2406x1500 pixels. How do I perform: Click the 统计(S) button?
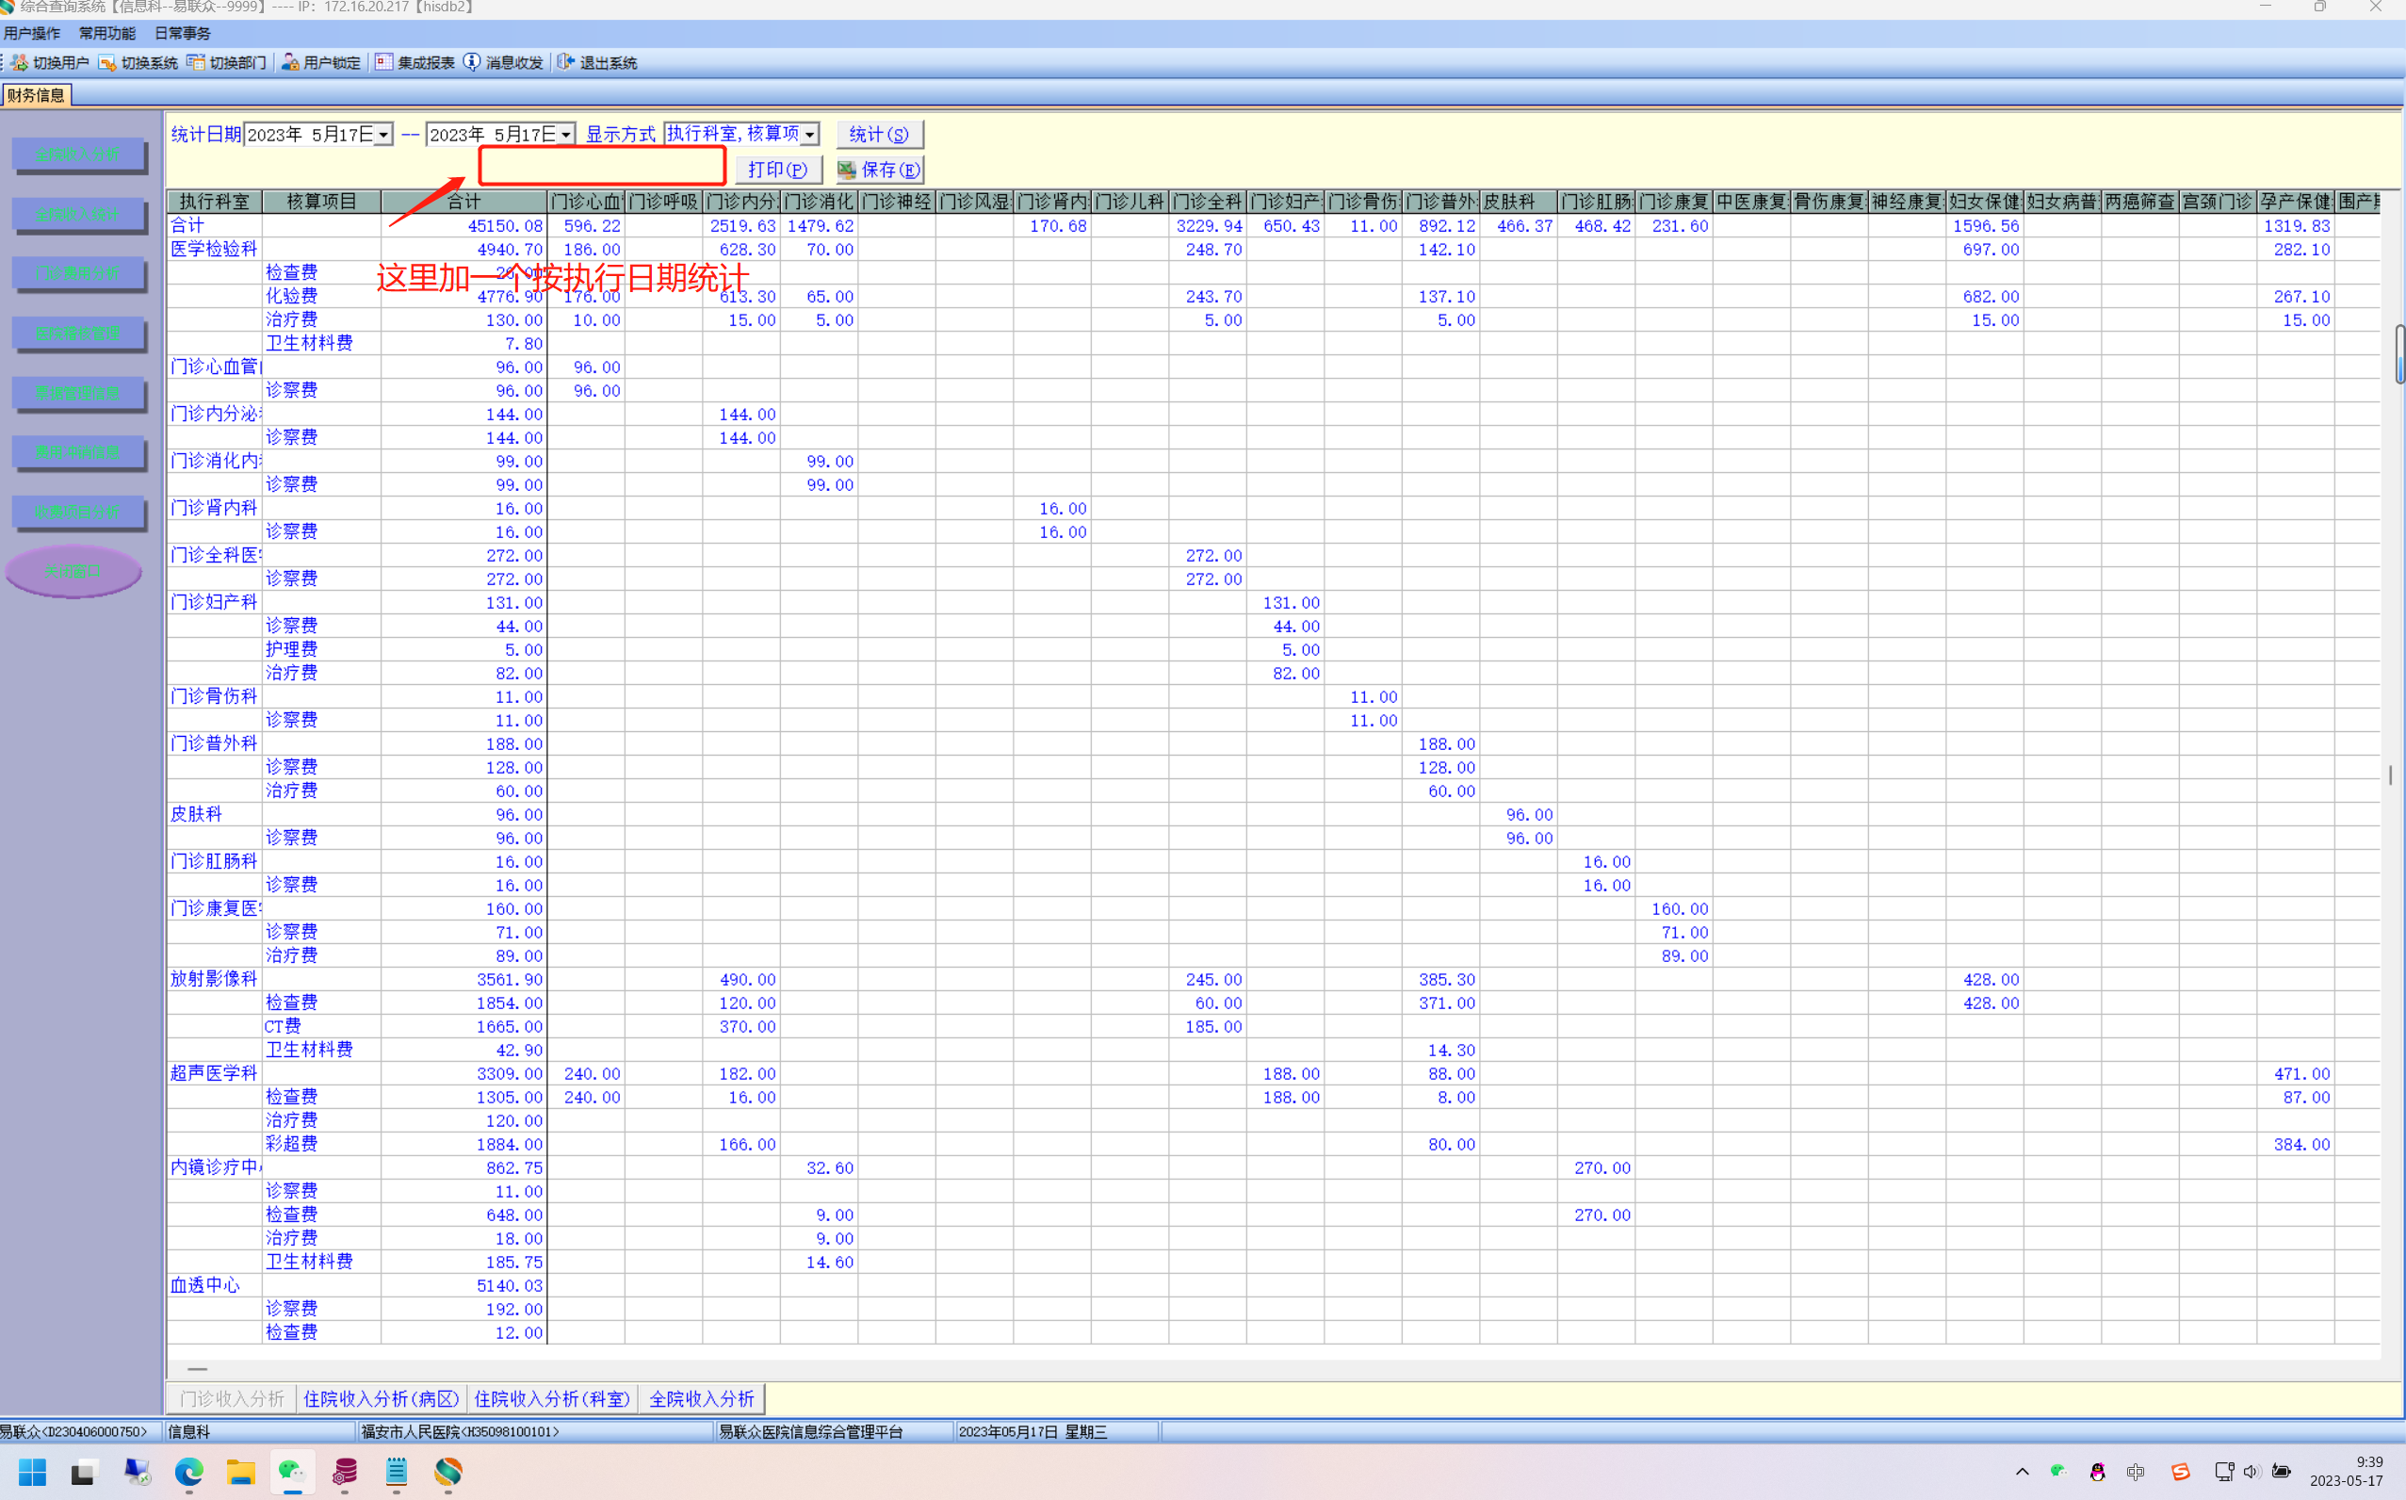coord(879,135)
